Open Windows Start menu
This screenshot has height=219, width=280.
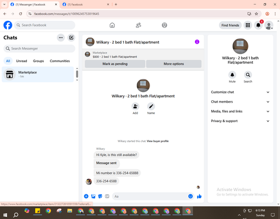point(5,215)
